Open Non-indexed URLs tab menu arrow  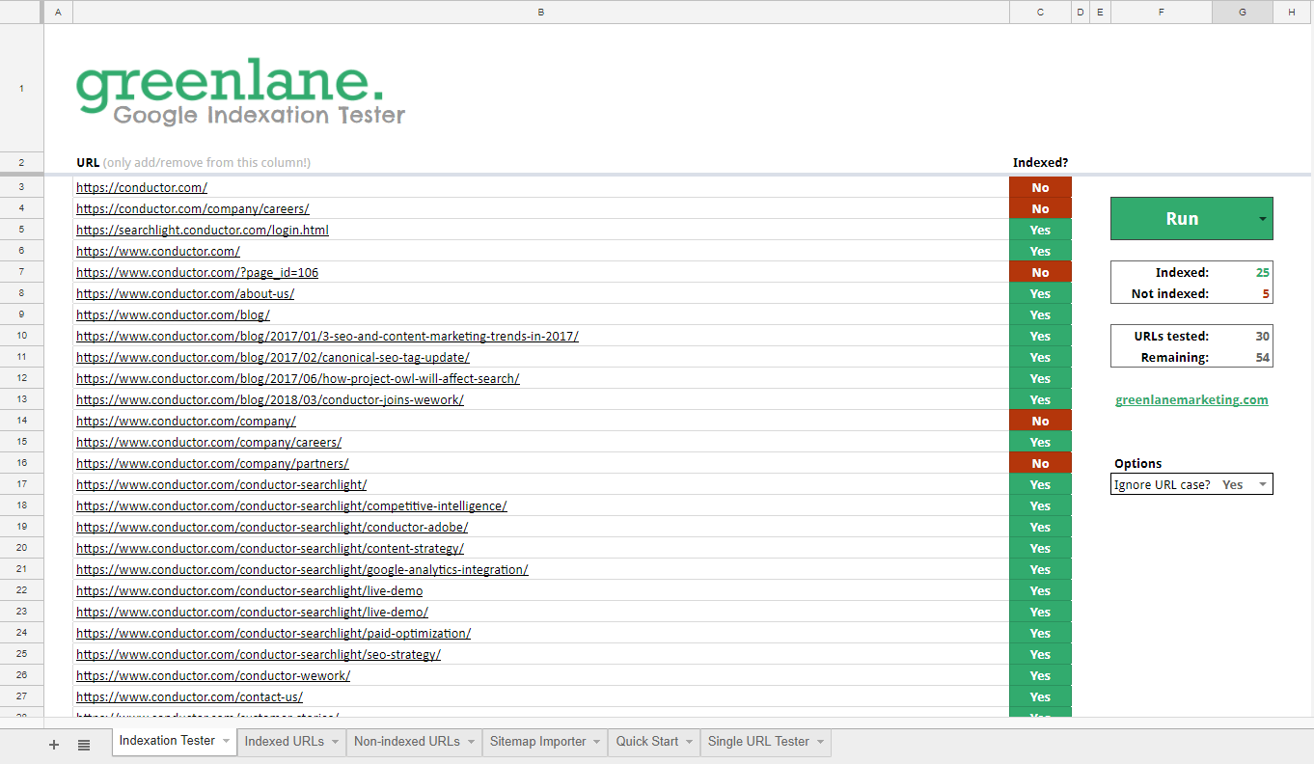tap(471, 742)
